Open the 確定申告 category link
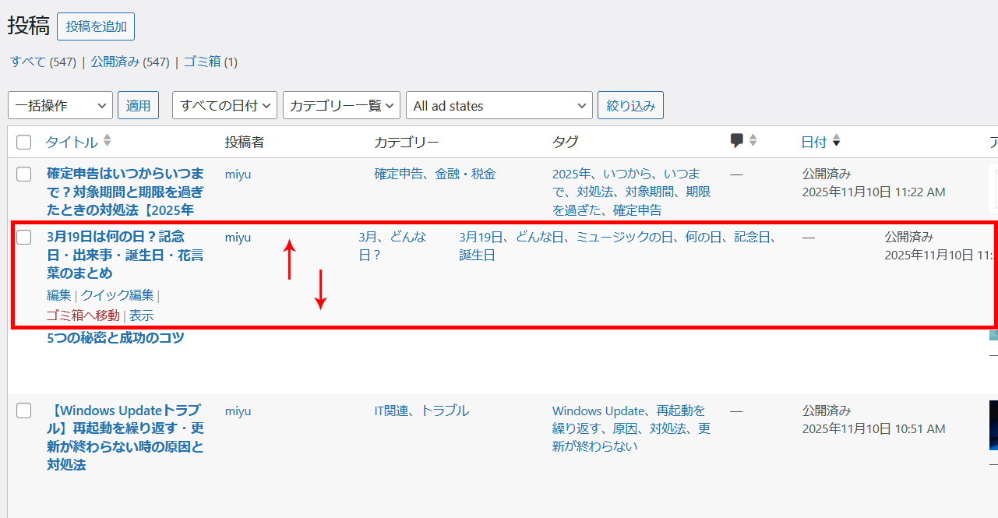Screen dimensions: 998x518 (400, 173)
